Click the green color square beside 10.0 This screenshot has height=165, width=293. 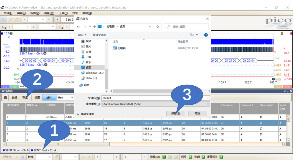[11, 33]
